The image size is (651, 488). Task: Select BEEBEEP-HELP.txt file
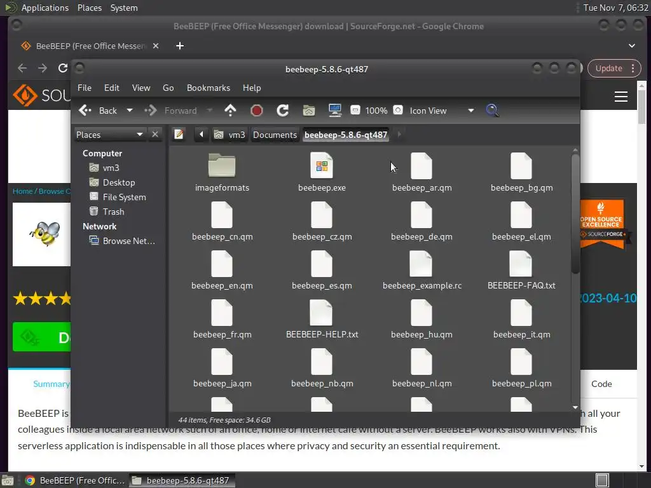(322, 319)
